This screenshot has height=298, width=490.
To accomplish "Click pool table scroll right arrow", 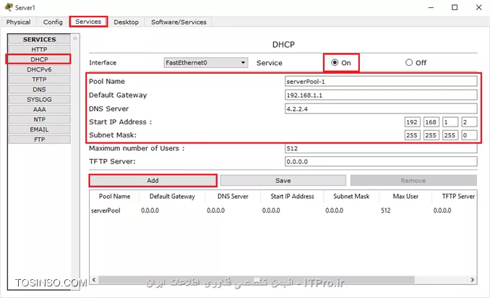I will coord(473,279).
